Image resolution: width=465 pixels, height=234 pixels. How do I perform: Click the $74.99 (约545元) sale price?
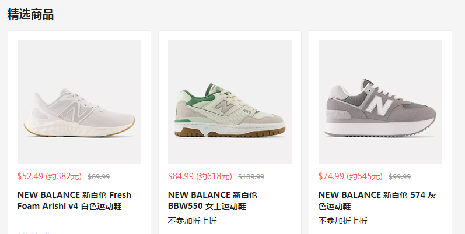point(350,176)
